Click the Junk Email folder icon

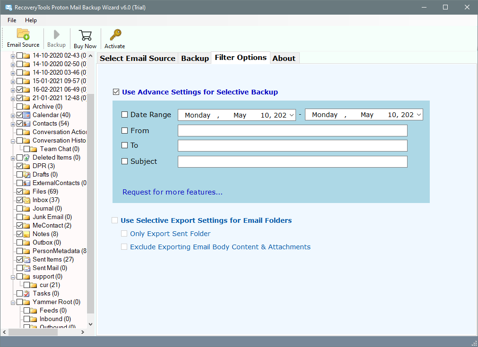coord(26,217)
